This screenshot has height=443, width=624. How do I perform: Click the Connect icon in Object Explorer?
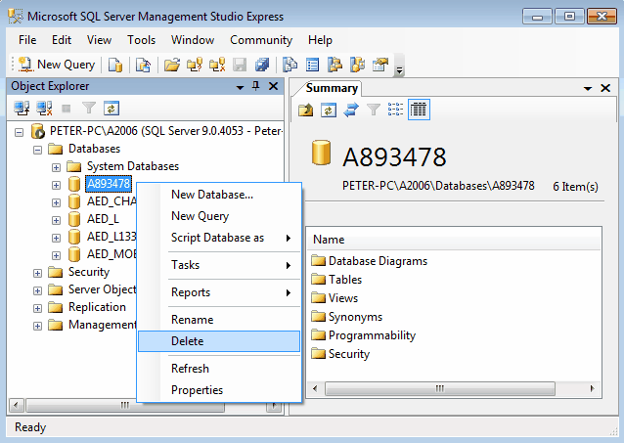pyautogui.click(x=22, y=109)
